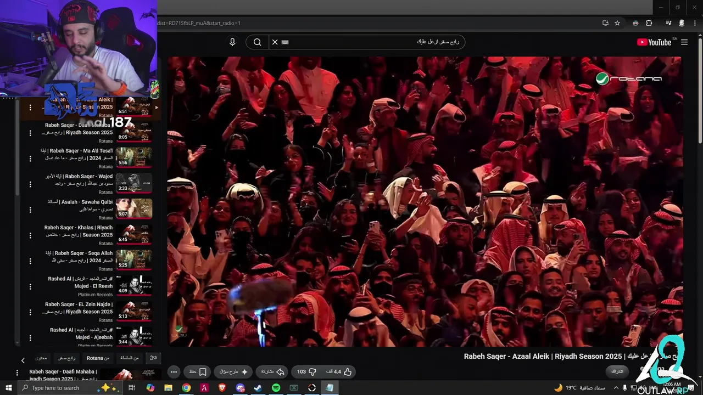
Task: Open Brave browser from the taskbar
Action: pyautogui.click(x=222, y=388)
